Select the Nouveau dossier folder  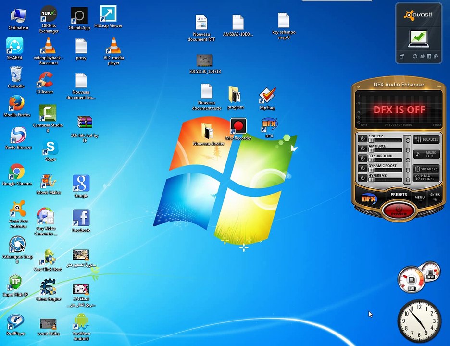(x=209, y=134)
